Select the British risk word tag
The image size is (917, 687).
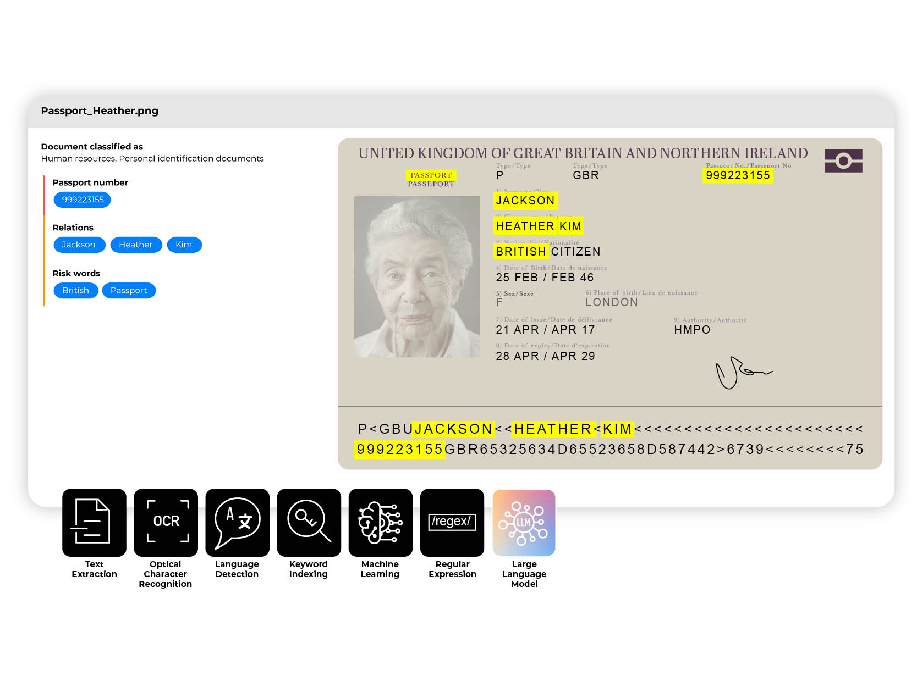tap(76, 290)
